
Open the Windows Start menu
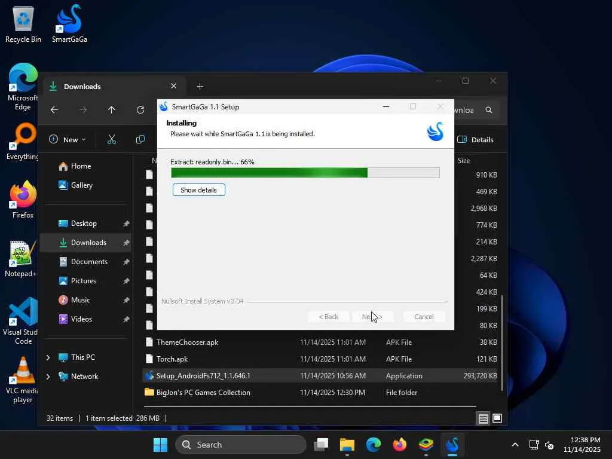point(160,445)
